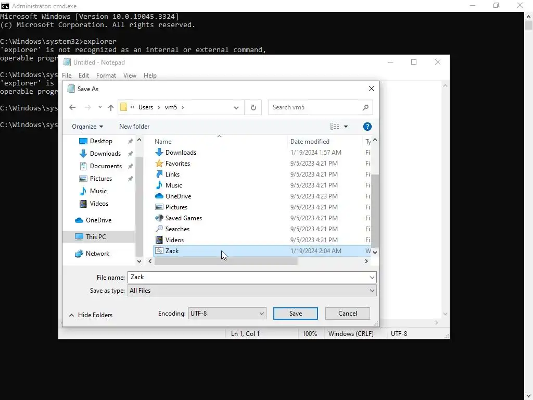533x400 pixels.
Task: Open Notepad Edit menu
Action: tap(84, 76)
